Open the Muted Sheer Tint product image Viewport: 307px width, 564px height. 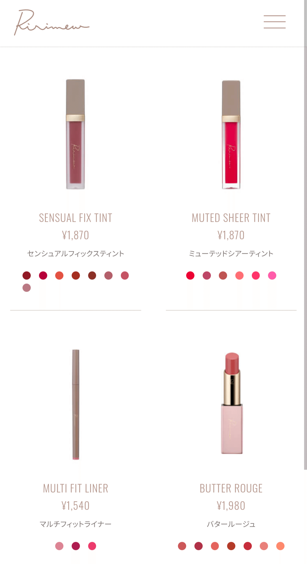pyautogui.click(x=231, y=135)
